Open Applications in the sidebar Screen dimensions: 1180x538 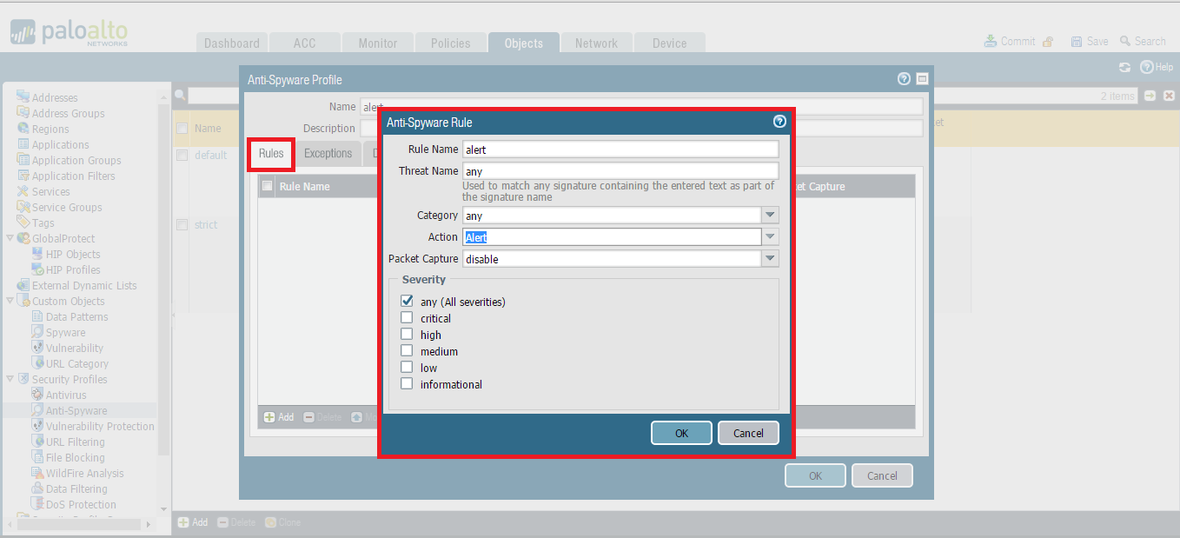[60, 144]
